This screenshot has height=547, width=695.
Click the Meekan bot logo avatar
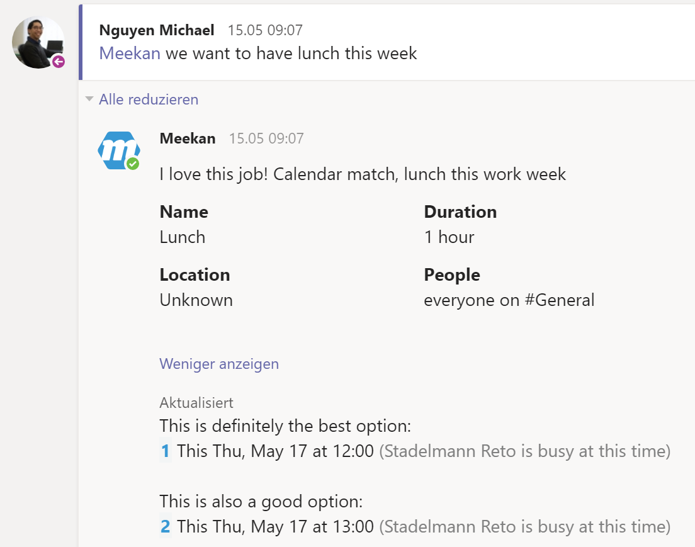click(119, 150)
